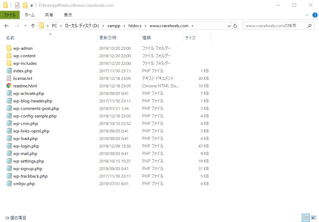
Task: Switch to the 共有 ribbon tab
Action: tap(49, 15)
